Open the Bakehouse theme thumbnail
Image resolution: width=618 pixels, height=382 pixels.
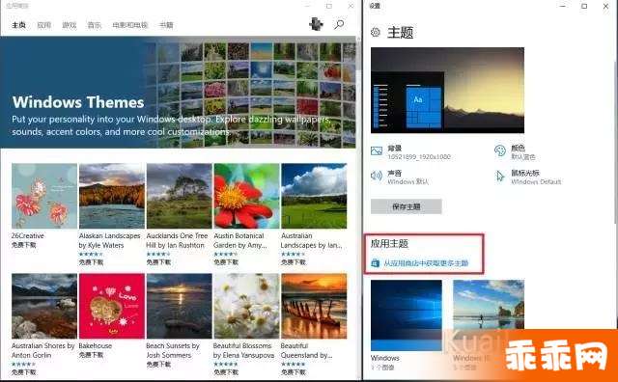[x=112, y=306]
